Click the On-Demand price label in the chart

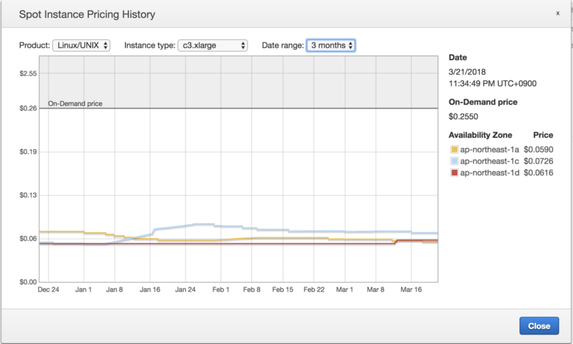click(75, 104)
